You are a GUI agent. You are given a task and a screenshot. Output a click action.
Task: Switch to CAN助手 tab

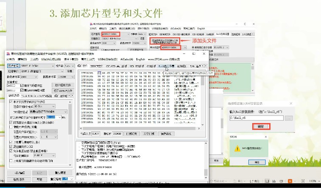coord(152,66)
